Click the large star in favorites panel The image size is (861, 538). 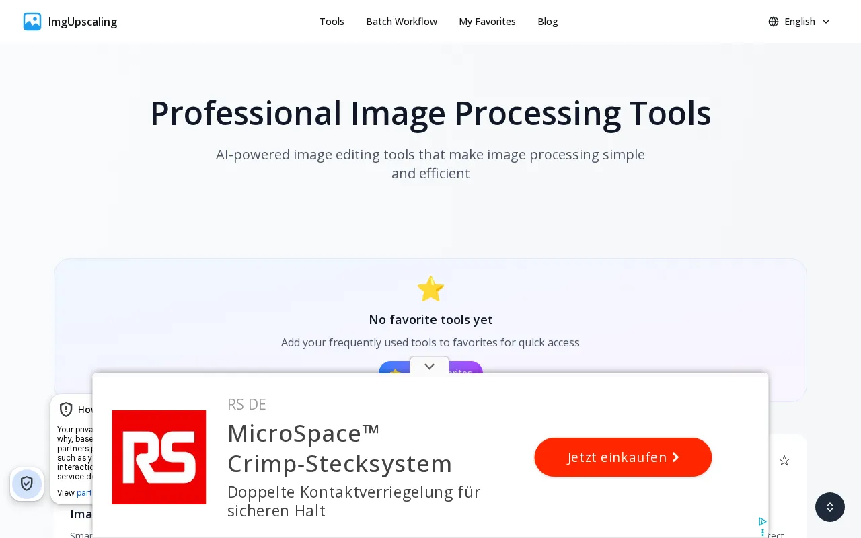pos(430,289)
